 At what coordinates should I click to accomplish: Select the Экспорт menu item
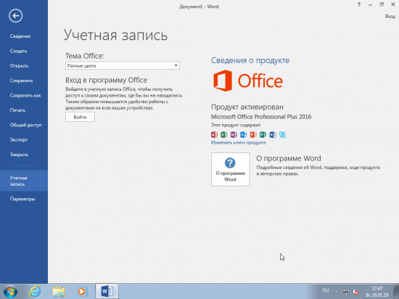[x=19, y=140]
